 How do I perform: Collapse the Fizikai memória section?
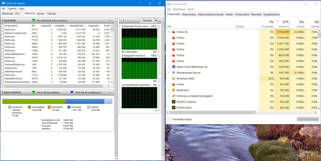(x=110, y=92)
